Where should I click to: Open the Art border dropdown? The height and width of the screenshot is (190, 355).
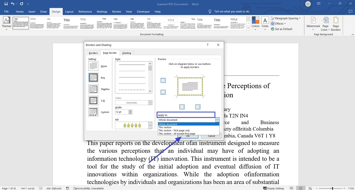[x=150, y=125]
